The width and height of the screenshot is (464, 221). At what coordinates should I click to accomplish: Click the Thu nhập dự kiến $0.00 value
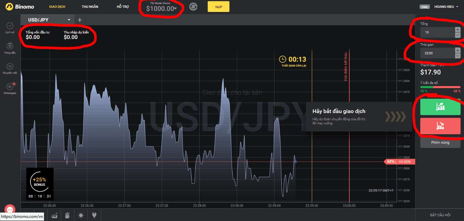71,37
